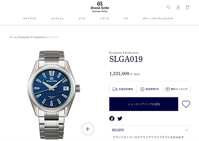
Task: Select the メンズ menu item
Action: tap(82, 18)
